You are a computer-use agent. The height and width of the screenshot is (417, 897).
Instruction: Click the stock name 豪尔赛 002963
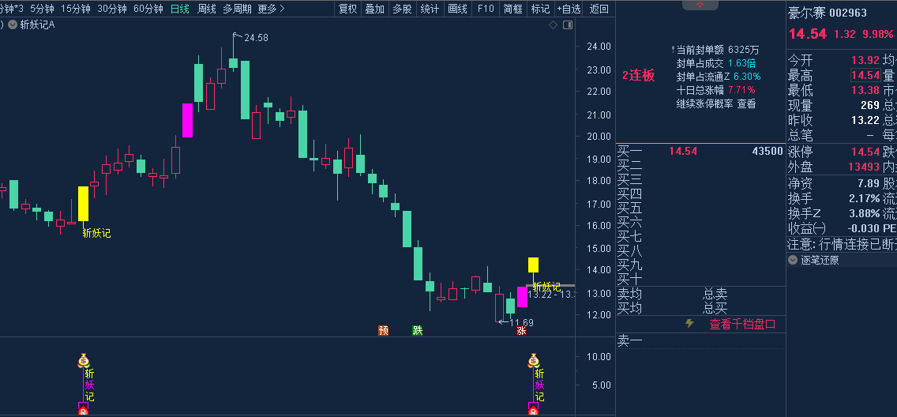pos(828,13)
